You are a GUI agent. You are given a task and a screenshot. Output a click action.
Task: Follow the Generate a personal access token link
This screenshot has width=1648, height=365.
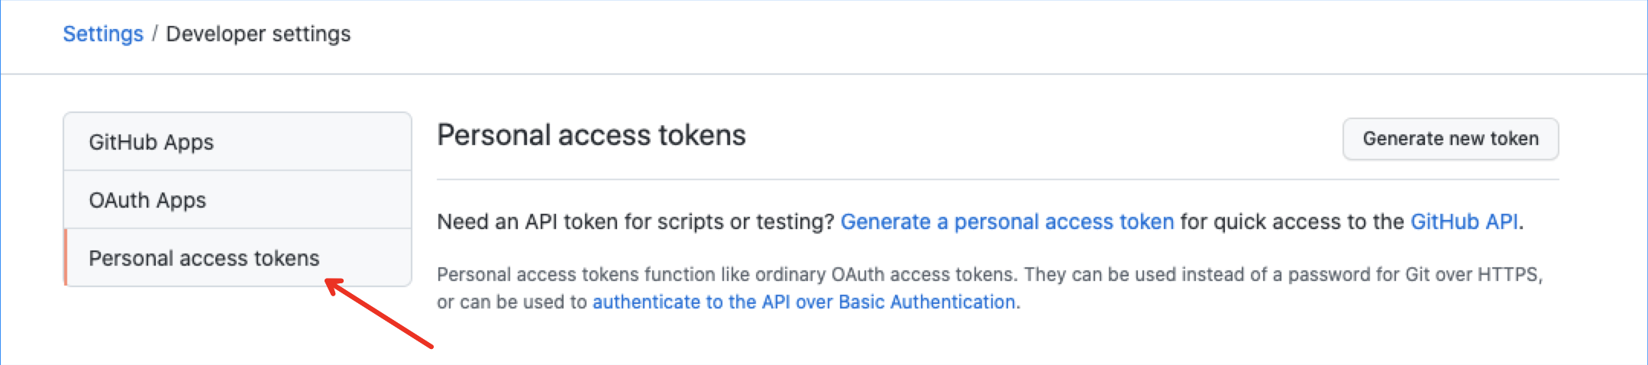click(1007, 221)
